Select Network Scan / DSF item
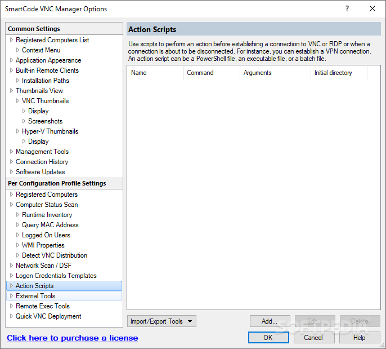 43,265
